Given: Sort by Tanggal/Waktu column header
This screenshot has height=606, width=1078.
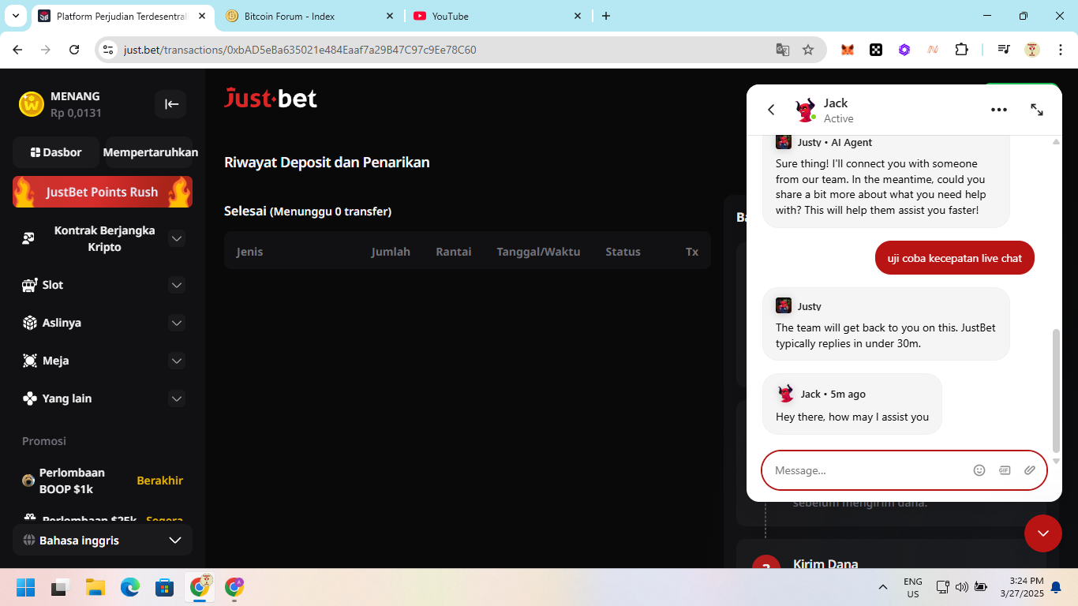Looking at the screenshot, I should click(x=538, y=252).
